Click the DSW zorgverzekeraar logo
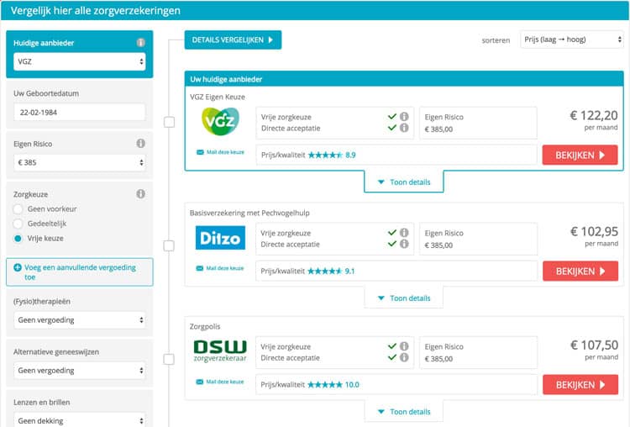630x427 pixels. click(220, 351)
